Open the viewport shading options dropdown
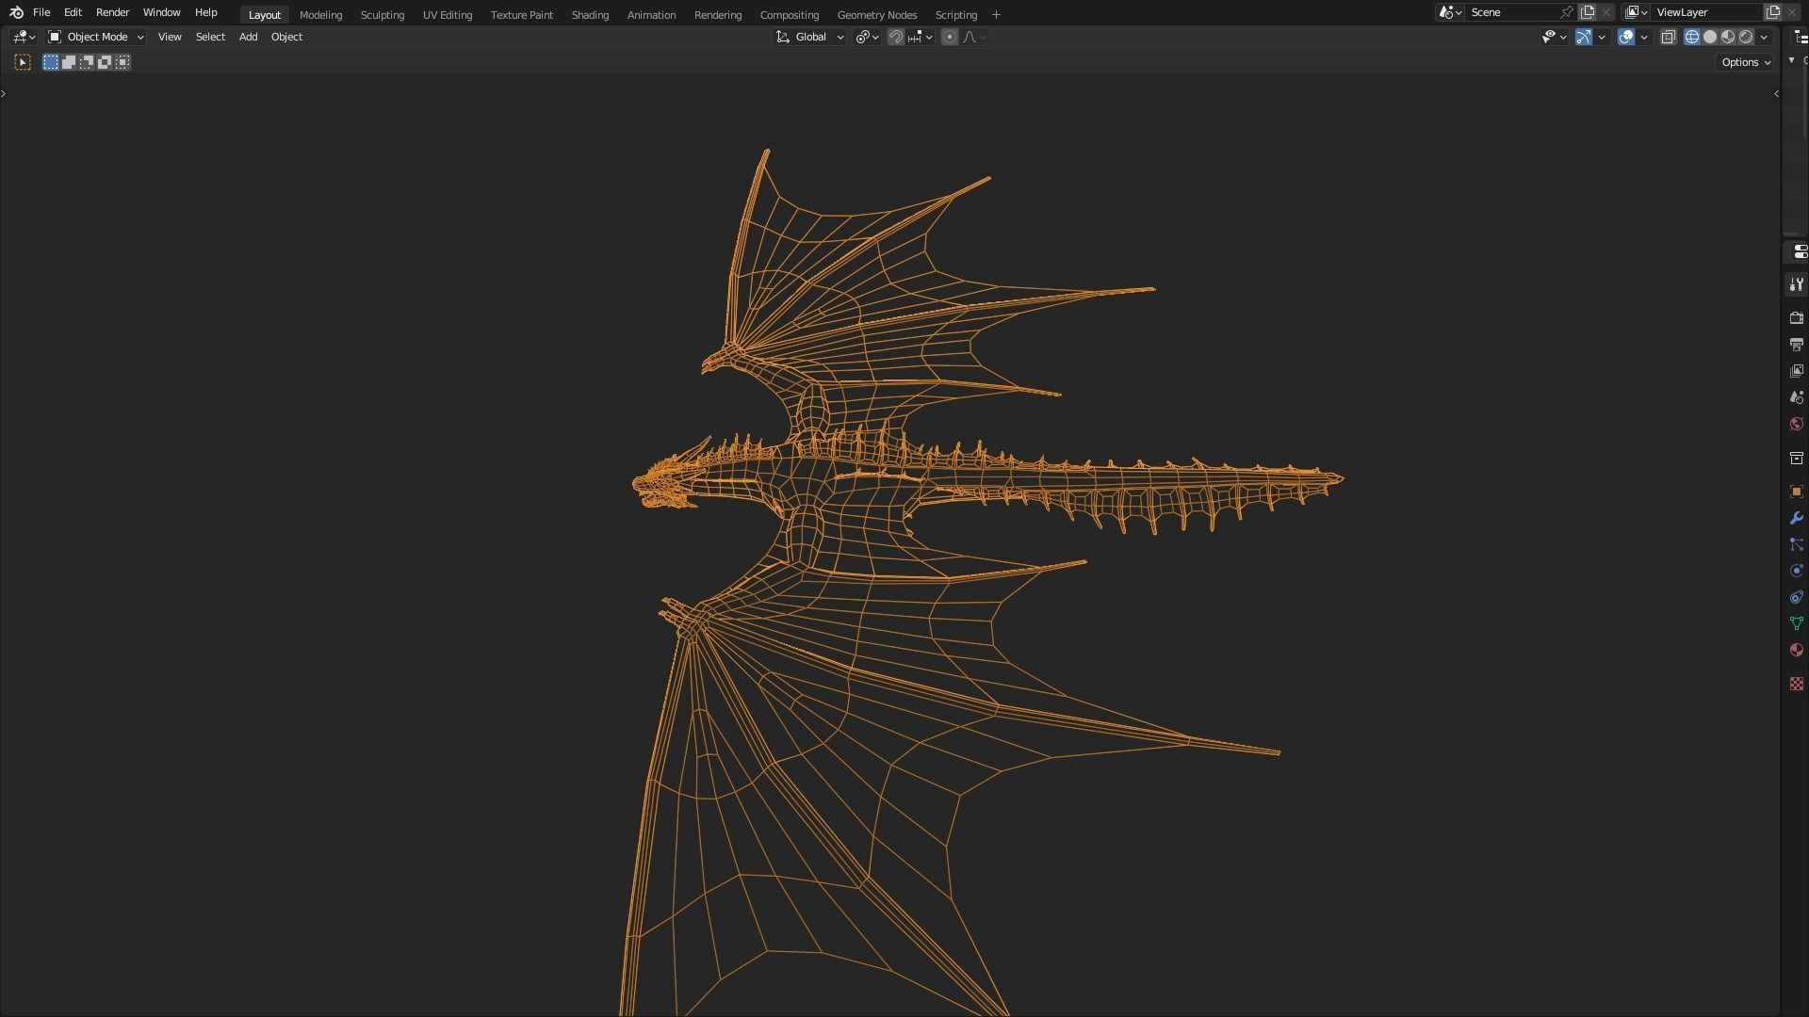 coord(1764,37)
